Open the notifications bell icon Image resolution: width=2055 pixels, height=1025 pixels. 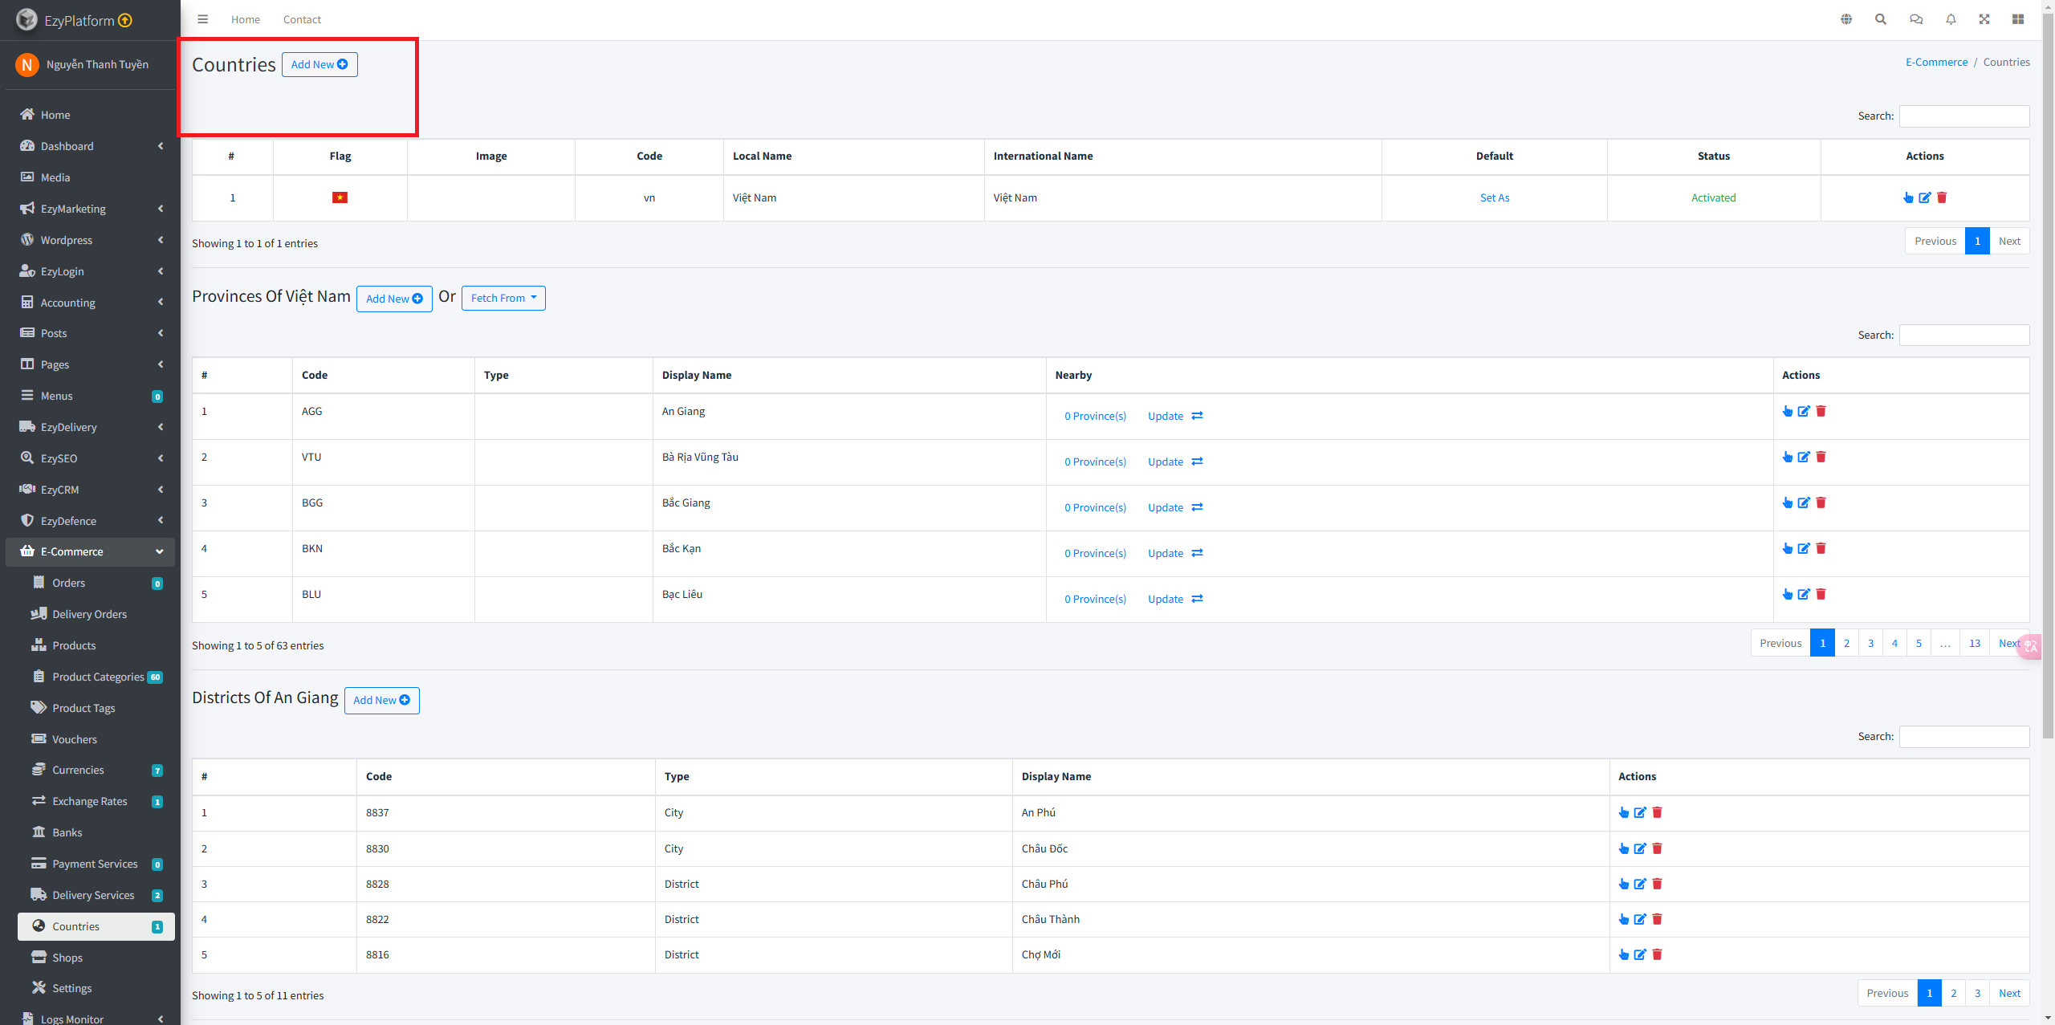(1951, 19)
